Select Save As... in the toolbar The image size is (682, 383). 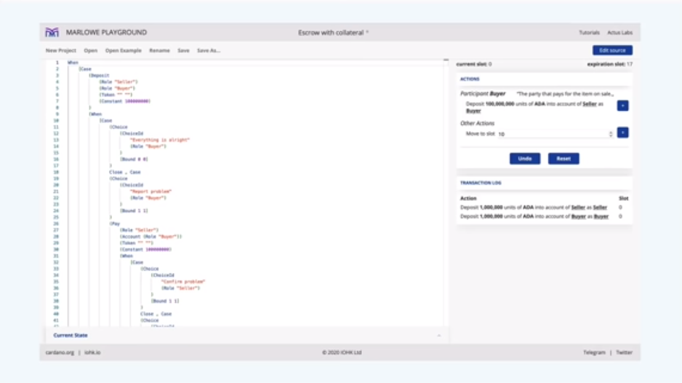click(209, 50)
